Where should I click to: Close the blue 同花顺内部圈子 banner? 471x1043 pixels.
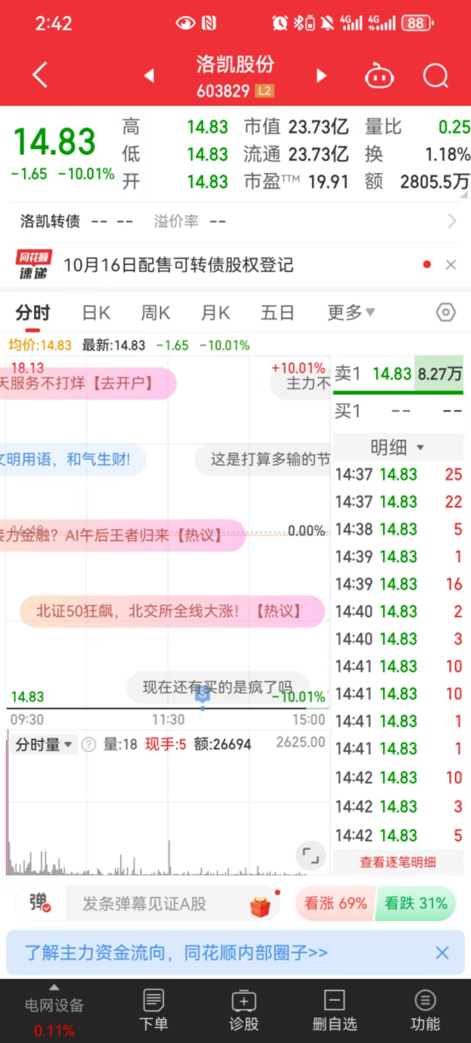pos(442,953)
